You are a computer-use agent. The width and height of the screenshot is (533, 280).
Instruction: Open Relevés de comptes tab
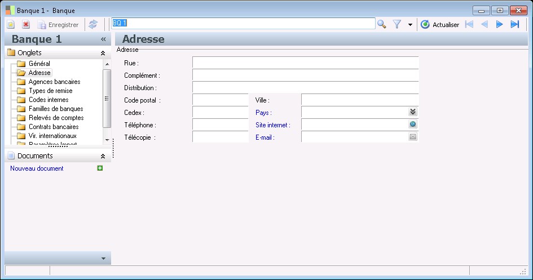[56, 117]
